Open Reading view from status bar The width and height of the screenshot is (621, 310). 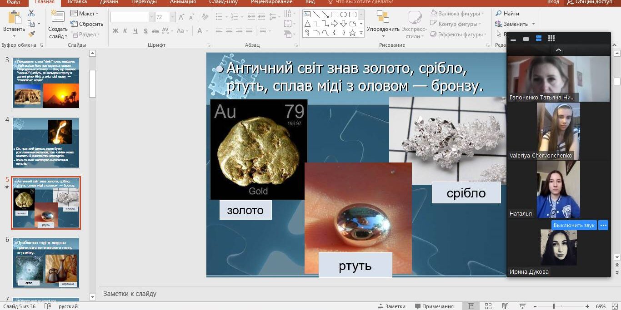tap(505, 306)
